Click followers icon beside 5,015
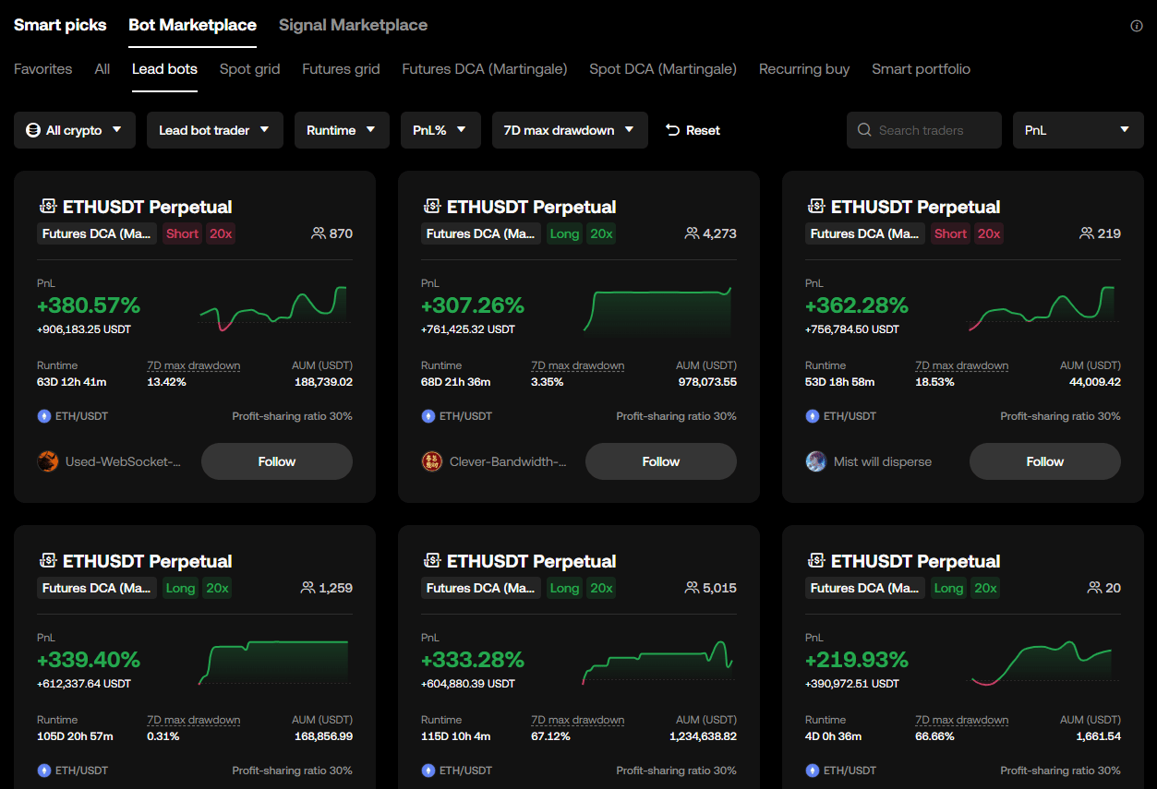The width and height of the screenshot is (1157, 789). click(692, 588)
